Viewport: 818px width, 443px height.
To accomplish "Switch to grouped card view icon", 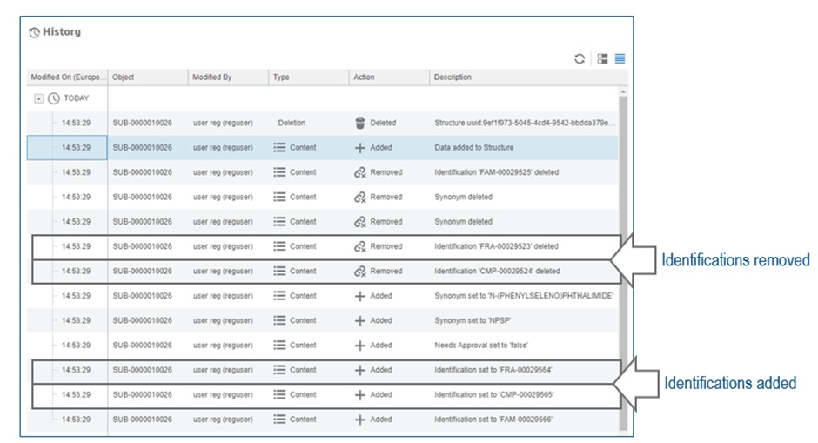I will pos(602,59).
